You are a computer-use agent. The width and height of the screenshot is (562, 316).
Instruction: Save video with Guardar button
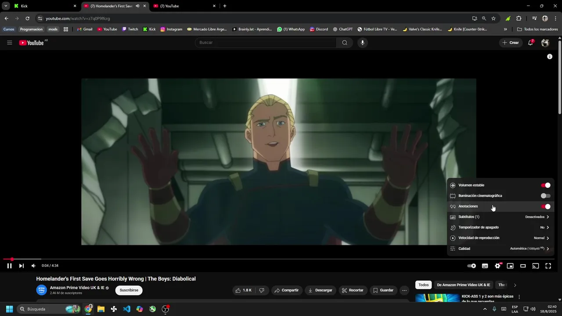[383, 290]
